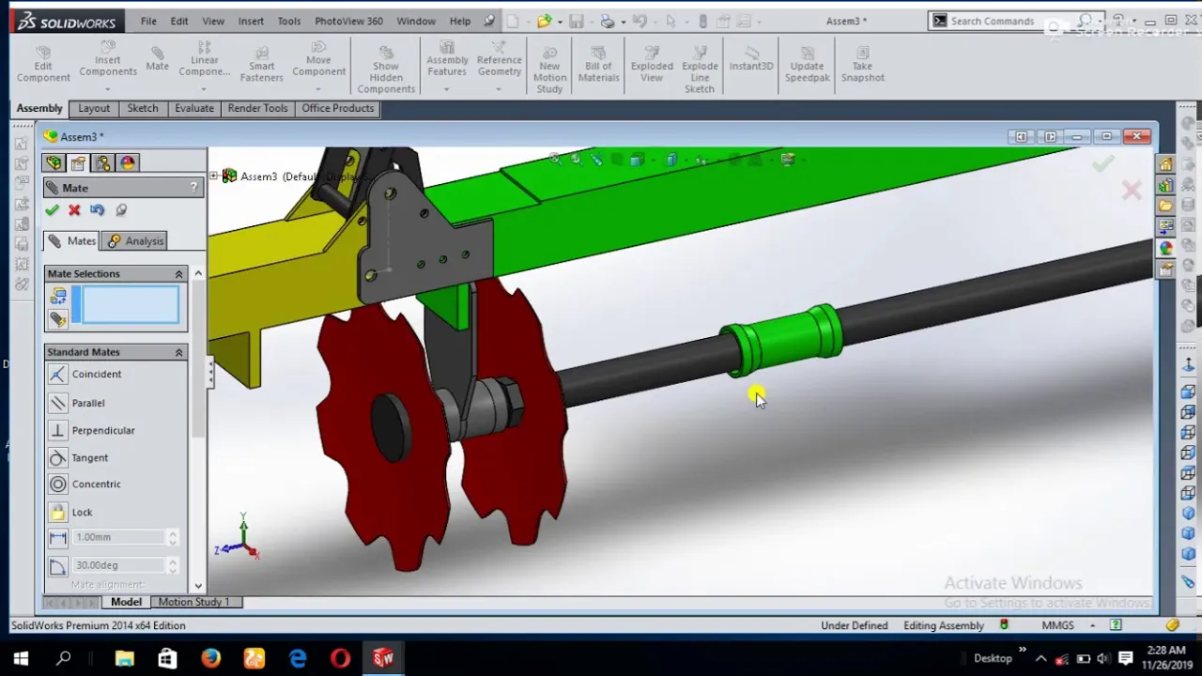Toggle the Distance mate icon
The height and width of the screenshot is (676, 1202).
click(57, 538)
